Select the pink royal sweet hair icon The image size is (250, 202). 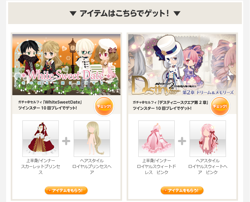[x=208, y=139]
